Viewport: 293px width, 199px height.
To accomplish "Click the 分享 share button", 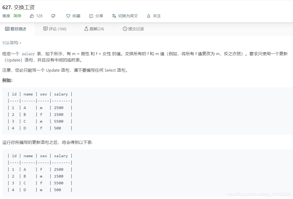I will pos(99,16).
